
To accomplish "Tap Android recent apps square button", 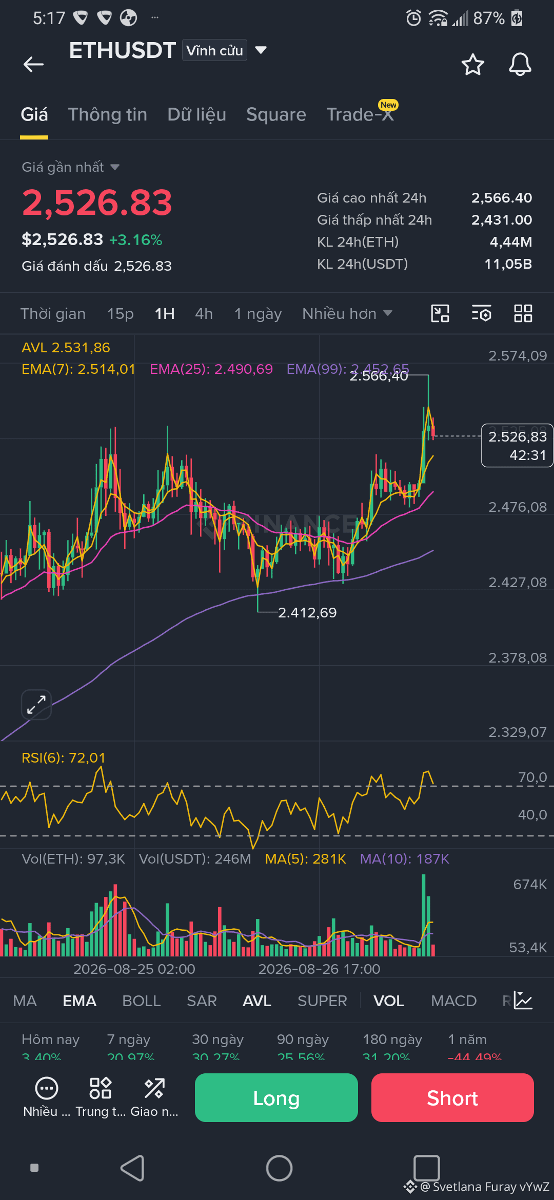I will point(426,1168).
